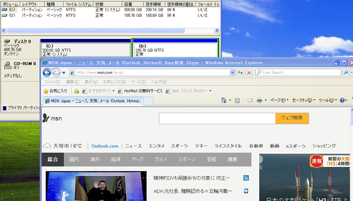Click the ニュース navigation link
This screenshot has width=353, height=201.
(x=133, y=146)
